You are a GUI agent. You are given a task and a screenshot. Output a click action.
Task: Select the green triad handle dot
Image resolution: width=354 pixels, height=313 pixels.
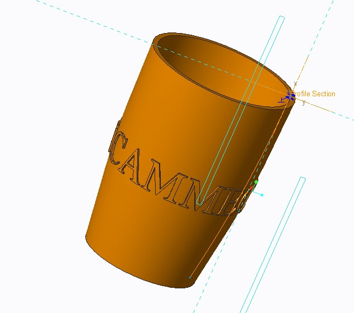tap(256, 182)
